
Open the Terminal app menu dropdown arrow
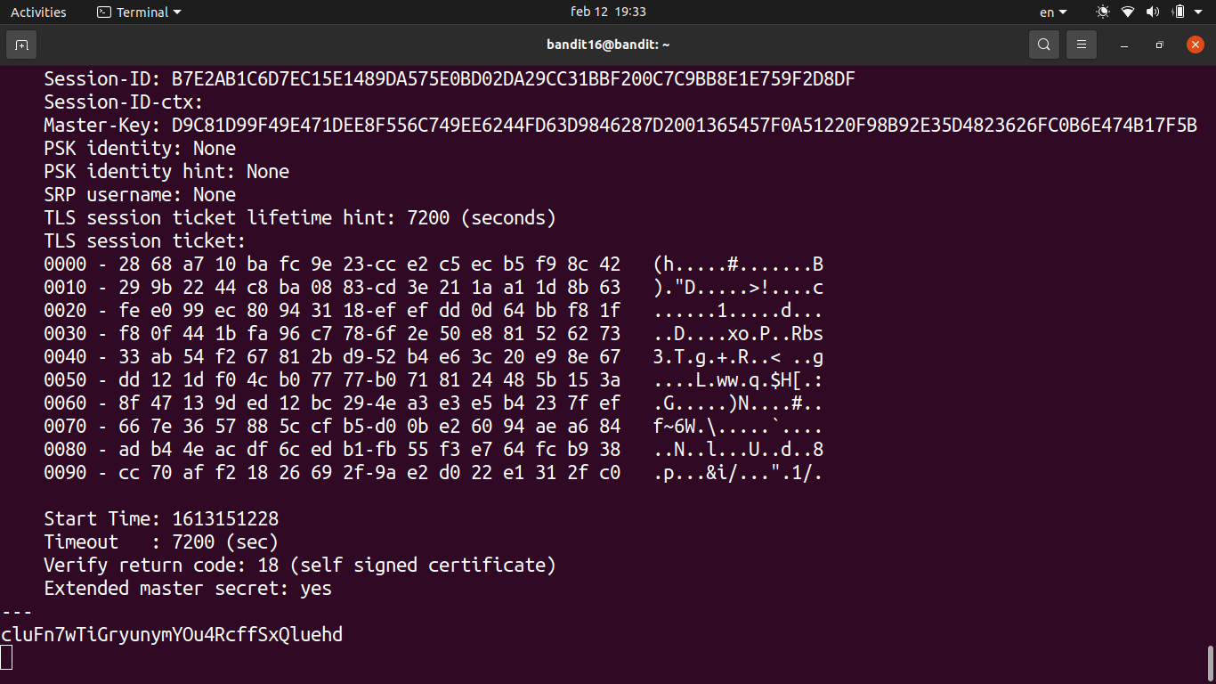(177, 12)
